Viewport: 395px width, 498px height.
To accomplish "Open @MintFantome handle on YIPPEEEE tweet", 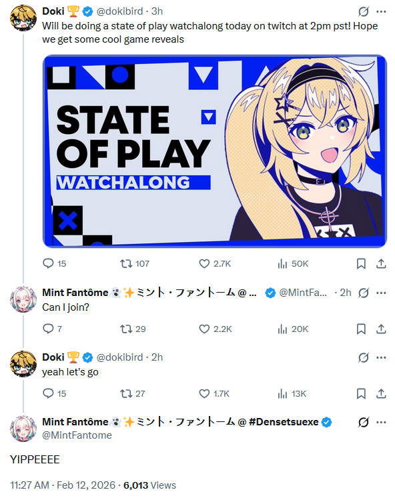I will click(77, 435).
